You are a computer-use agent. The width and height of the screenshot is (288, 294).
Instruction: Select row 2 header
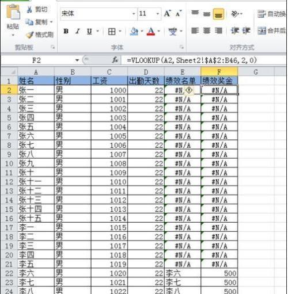(x=9, y=90)
